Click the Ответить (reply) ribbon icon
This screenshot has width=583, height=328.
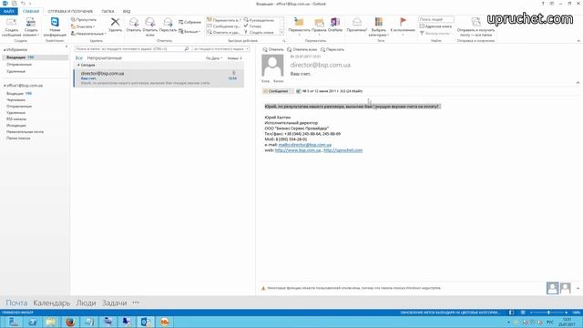[x=134, y=22]
